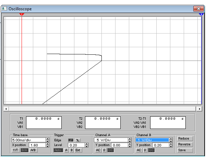
Task: Increase time base with up arrow
Action: pyautogui.click(x=47, y=139)
